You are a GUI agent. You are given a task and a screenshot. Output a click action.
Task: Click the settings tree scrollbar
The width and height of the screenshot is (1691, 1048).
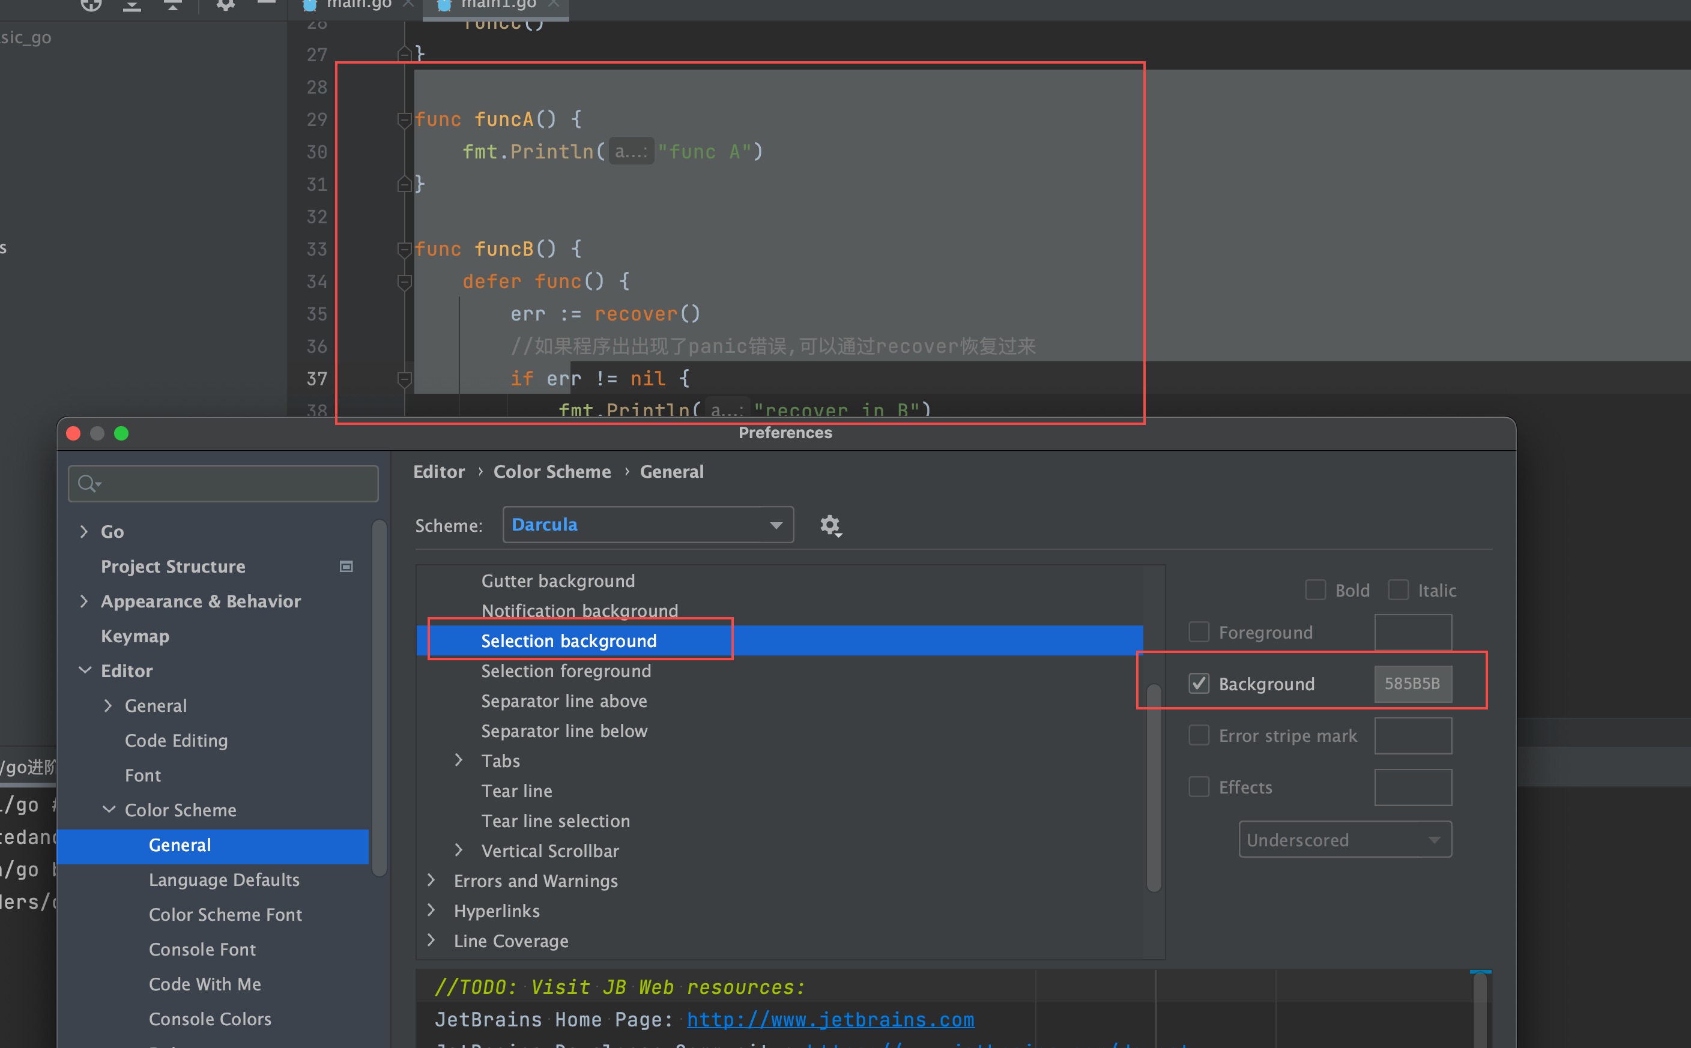380,699
